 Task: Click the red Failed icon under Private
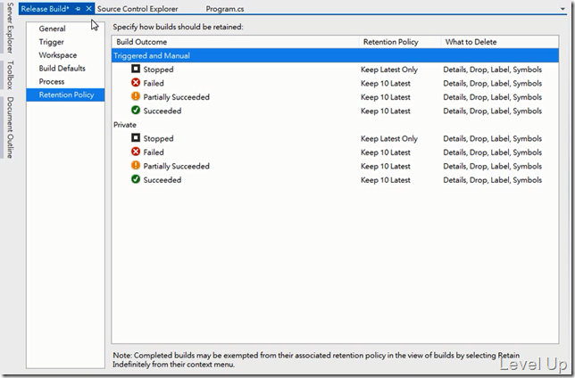(x=136, y=152)
